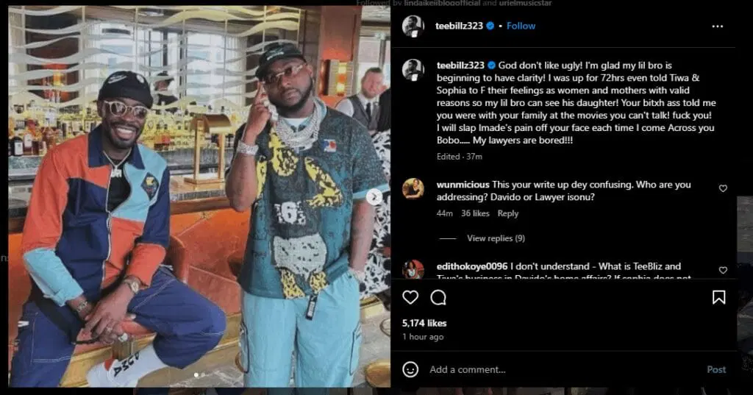753x395 pixels.
Task: Advance to the next photo in the carousel
Action: [374, 196]
